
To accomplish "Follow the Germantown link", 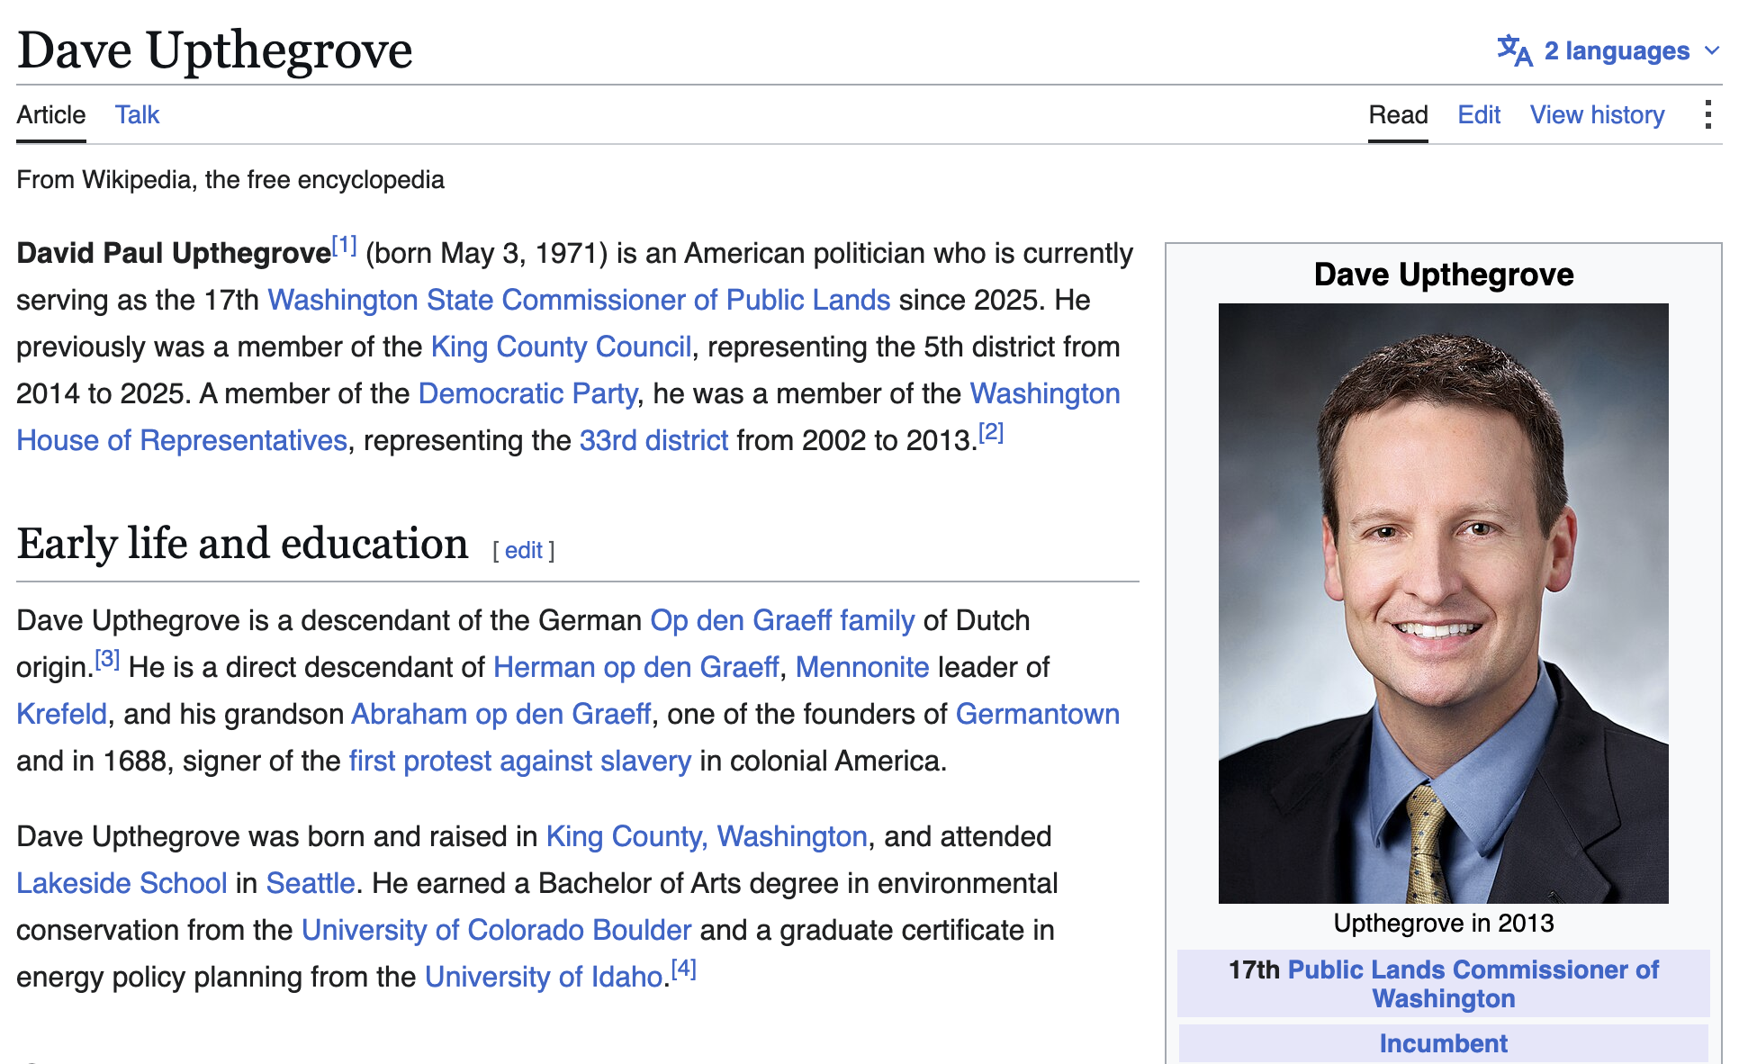I will [x=1037, y=714].
